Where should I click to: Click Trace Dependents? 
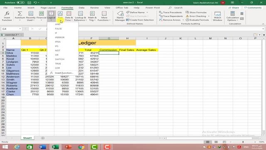171,16
